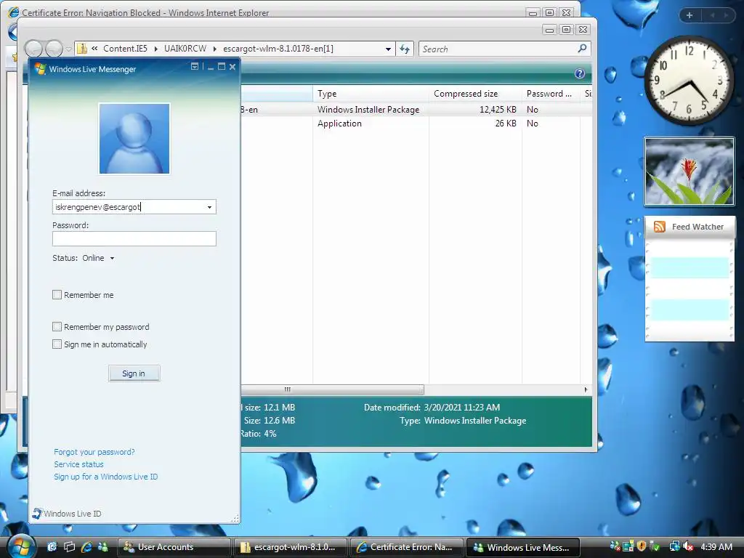This screenshot has width=744, height=558.
Task: Click the security shield tray icon
Action: point(642,546)
